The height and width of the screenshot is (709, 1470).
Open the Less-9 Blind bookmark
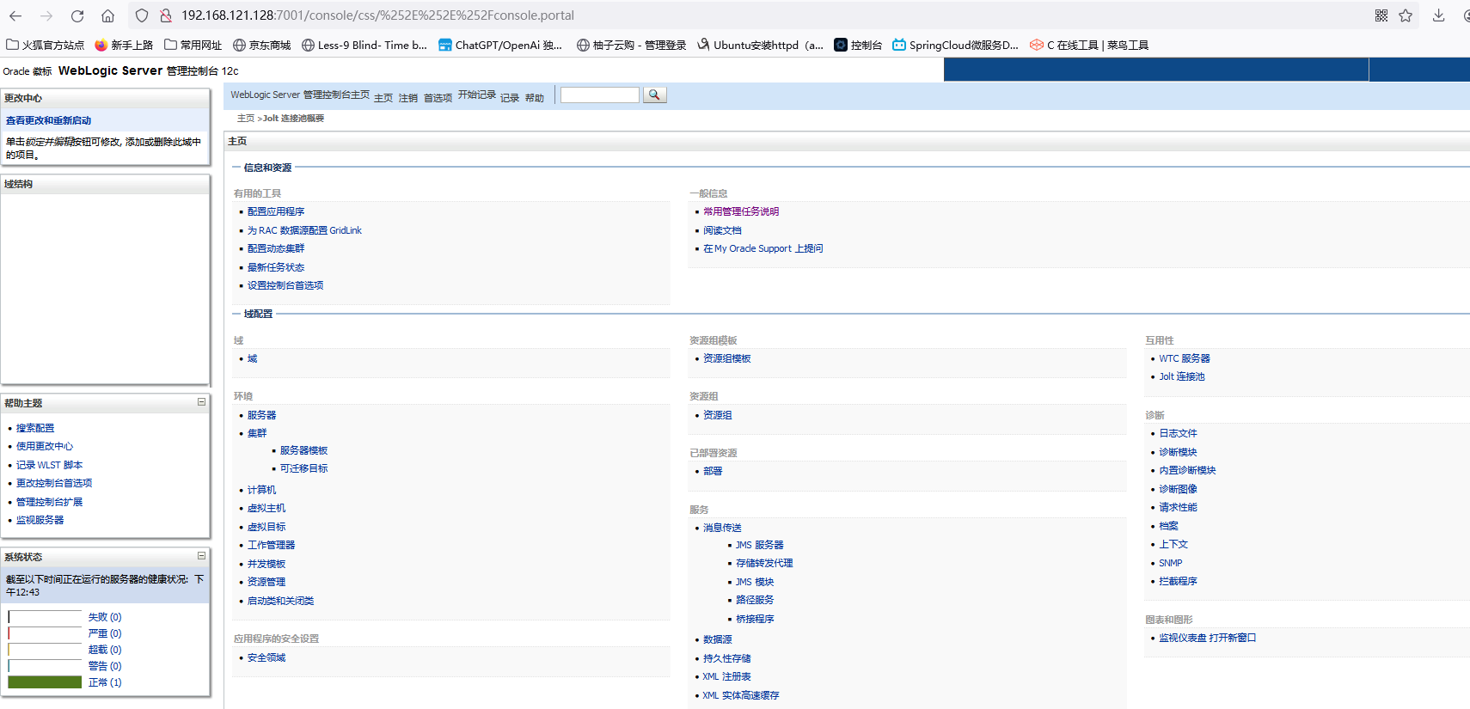coord(364,45)
